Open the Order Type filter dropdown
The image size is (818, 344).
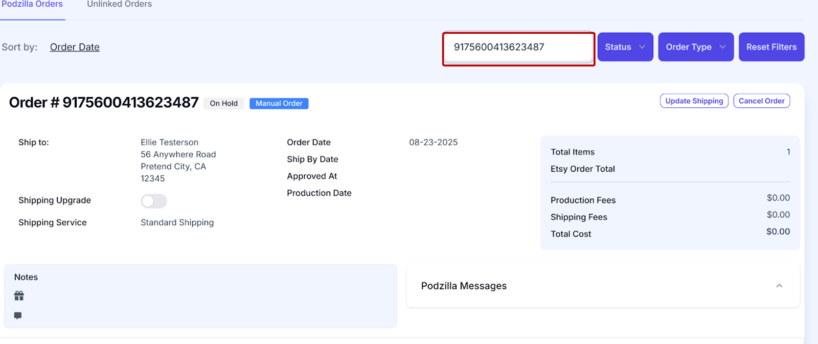point(695,47)
